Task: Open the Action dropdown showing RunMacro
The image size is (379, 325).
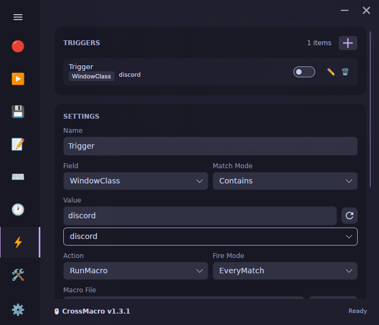Action: tap(136, 271)
